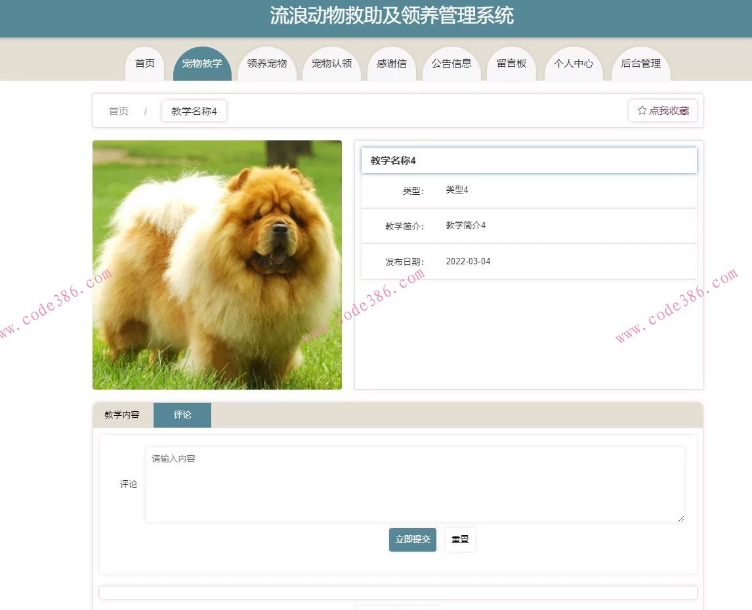This screenshot has width=752, height=610.
Task: Select the 评论 comments tab
Action: pos(182,415)
